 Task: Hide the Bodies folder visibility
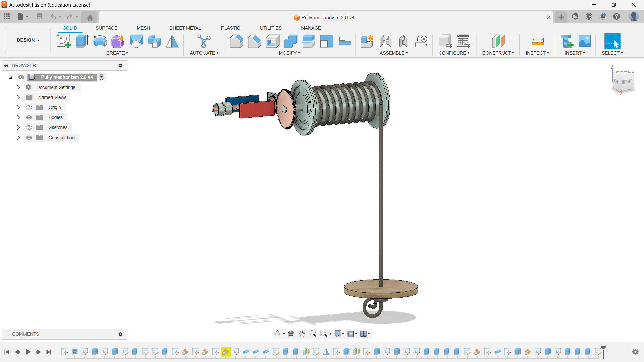[x=29, y=117]
